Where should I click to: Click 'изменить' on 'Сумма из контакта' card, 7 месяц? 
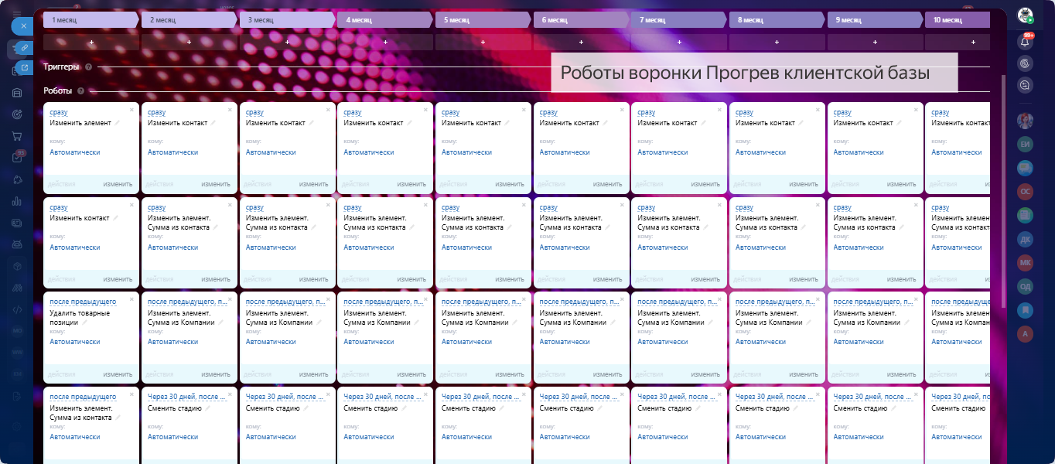(x=705, y=279)
